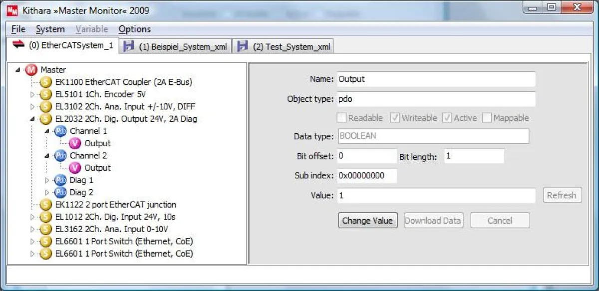Screen dimensions: 599x291
Task: Expand the Diag 2 node
Action: pyautogui.click(x=47, y=193)
